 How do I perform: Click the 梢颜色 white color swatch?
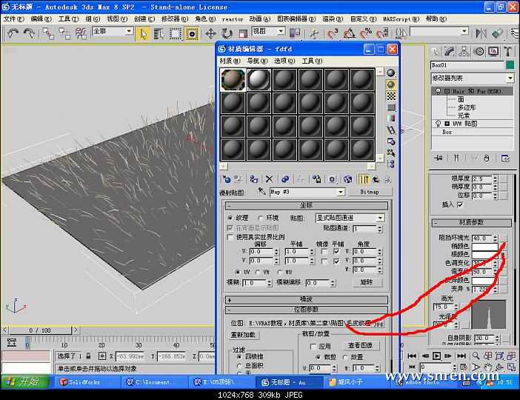(484, 247)
